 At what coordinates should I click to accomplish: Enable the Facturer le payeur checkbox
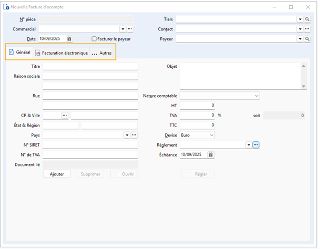click(x=94, y=39)
